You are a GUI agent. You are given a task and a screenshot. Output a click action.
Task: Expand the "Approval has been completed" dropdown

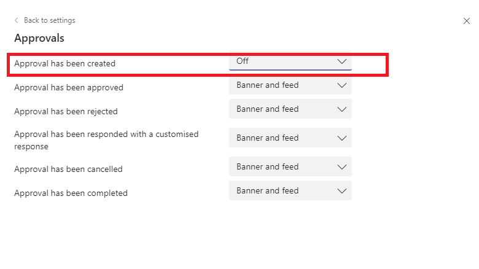coord(290,191)
